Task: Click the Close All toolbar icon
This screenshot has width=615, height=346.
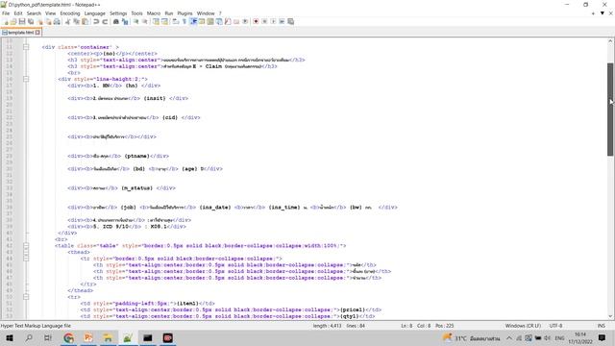Action: point(48,21)
